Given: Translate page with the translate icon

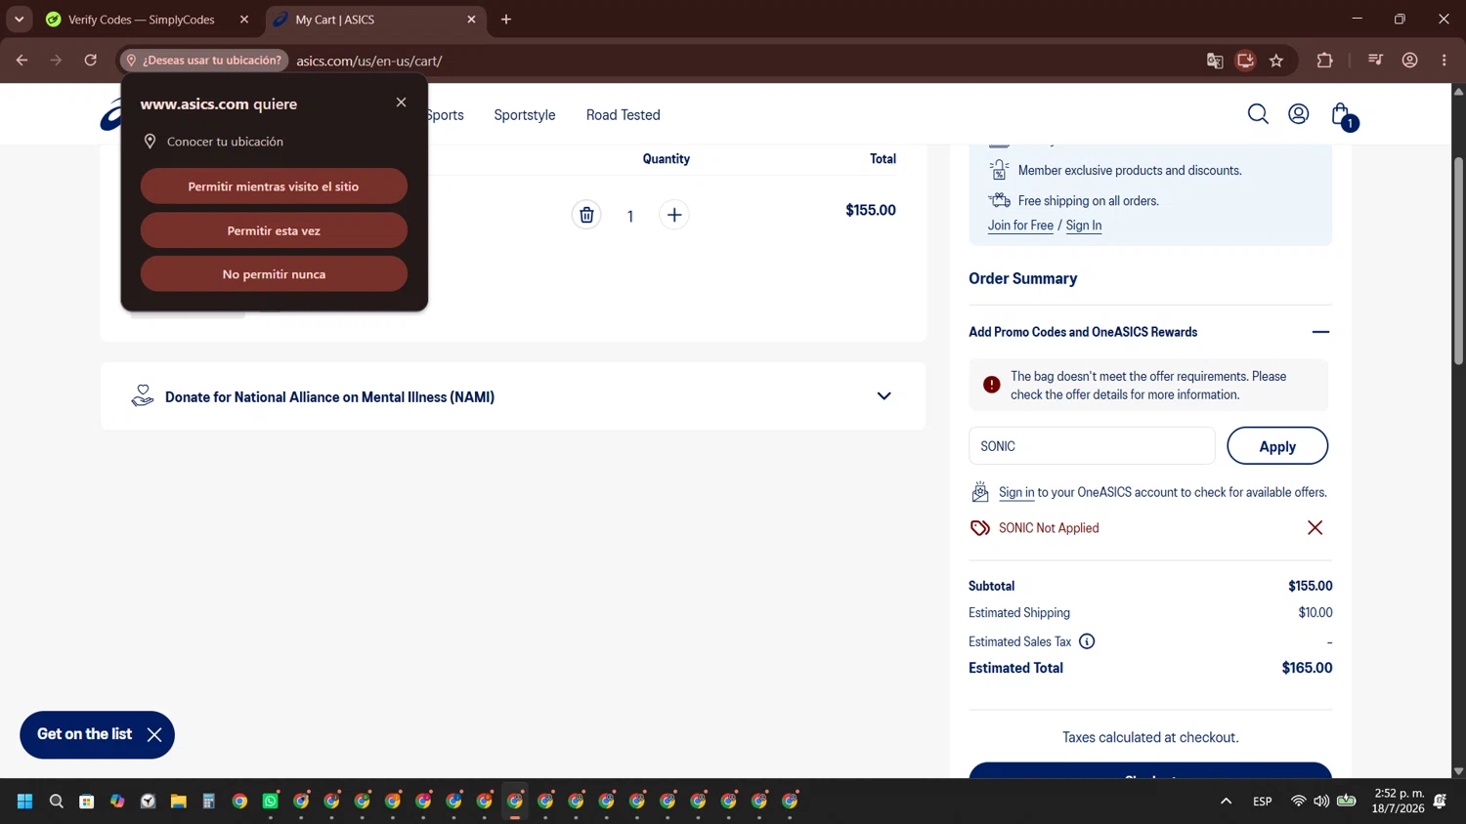Looking at the screenshot, I should point(1215,61).
